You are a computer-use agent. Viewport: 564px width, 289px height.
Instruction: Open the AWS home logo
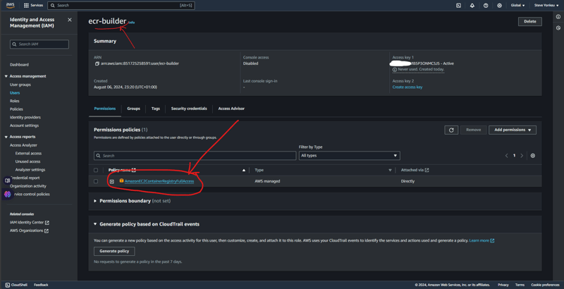coord(10,5)
